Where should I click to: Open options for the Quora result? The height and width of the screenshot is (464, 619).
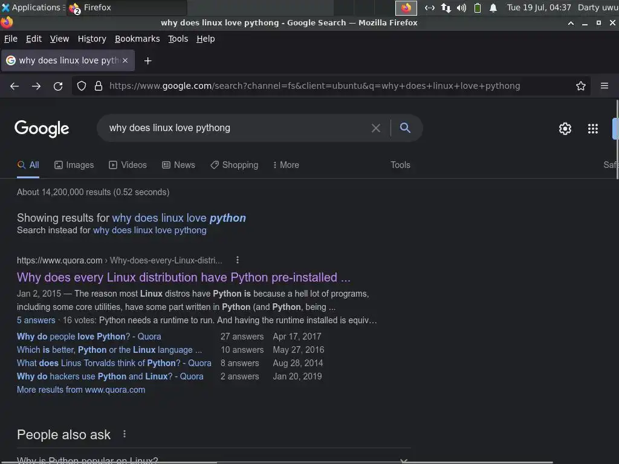pos(237,260)
